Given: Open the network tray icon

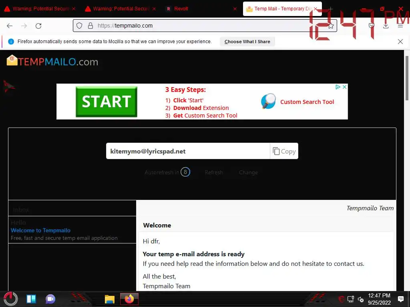Looking at the screenshot, I should 351,299.
